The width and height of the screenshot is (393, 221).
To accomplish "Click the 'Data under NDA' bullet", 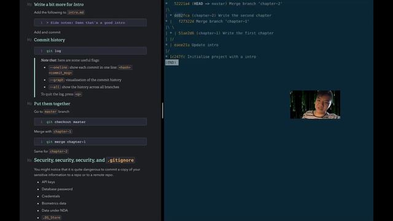I will pos(55,211).
